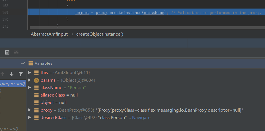Screen dimensions: 265x131
Task: Click the Evaluate Expression calculator icon
Action: point(7,52)
